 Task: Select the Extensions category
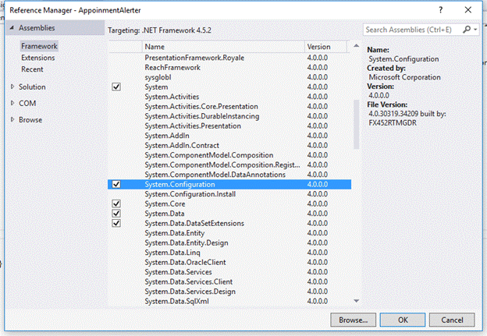[x=38, y=58]
